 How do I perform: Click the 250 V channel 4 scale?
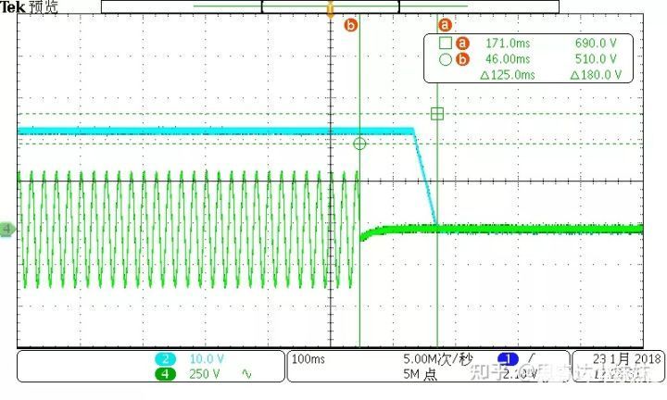click(x=205, y=374)
